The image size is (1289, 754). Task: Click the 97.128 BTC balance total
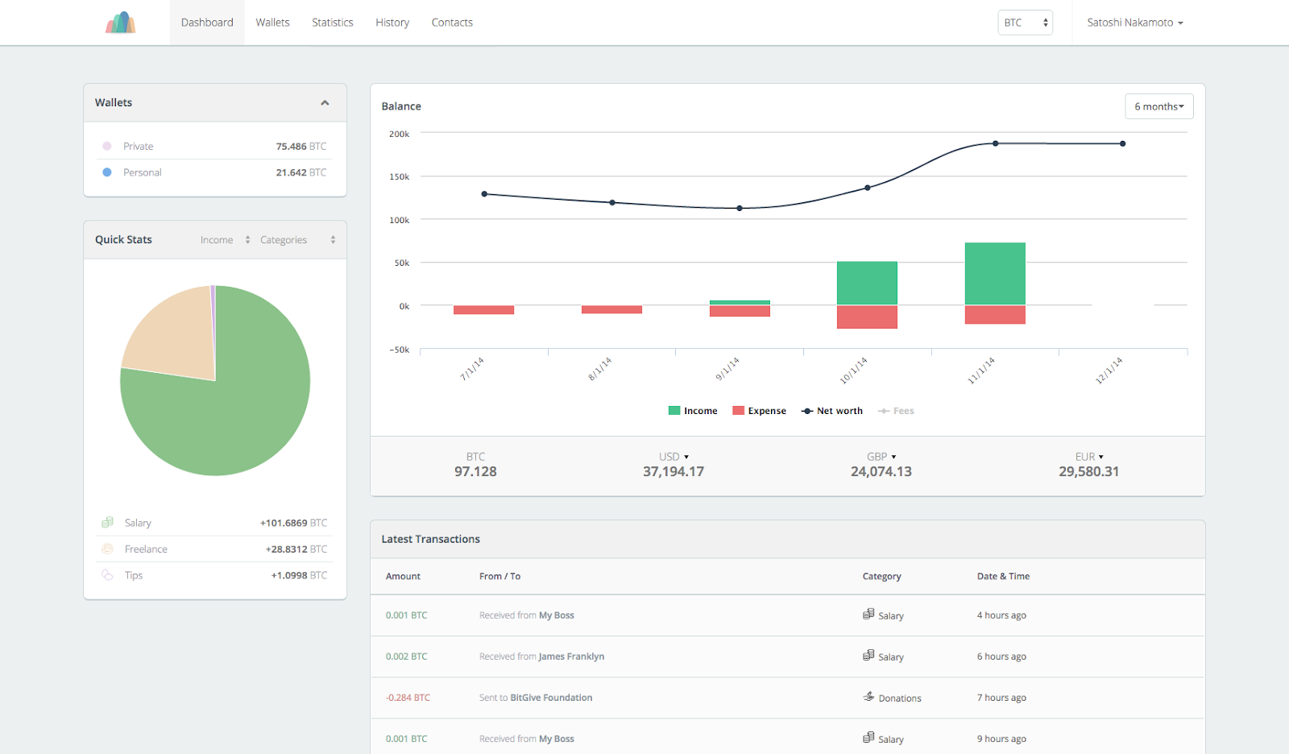475,471
